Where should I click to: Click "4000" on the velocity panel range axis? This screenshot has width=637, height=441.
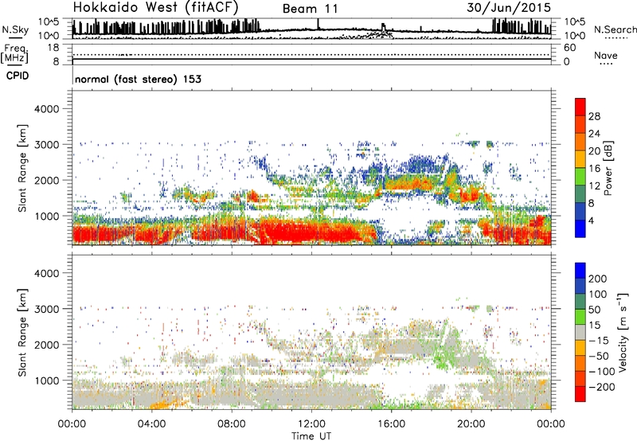pyautogui.click(x=46, y=273)
